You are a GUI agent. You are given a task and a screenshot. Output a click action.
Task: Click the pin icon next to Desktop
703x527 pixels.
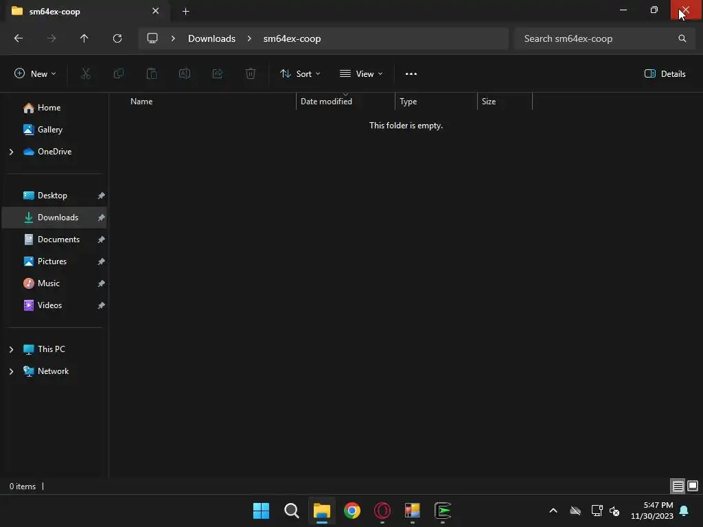pos(102,196)
